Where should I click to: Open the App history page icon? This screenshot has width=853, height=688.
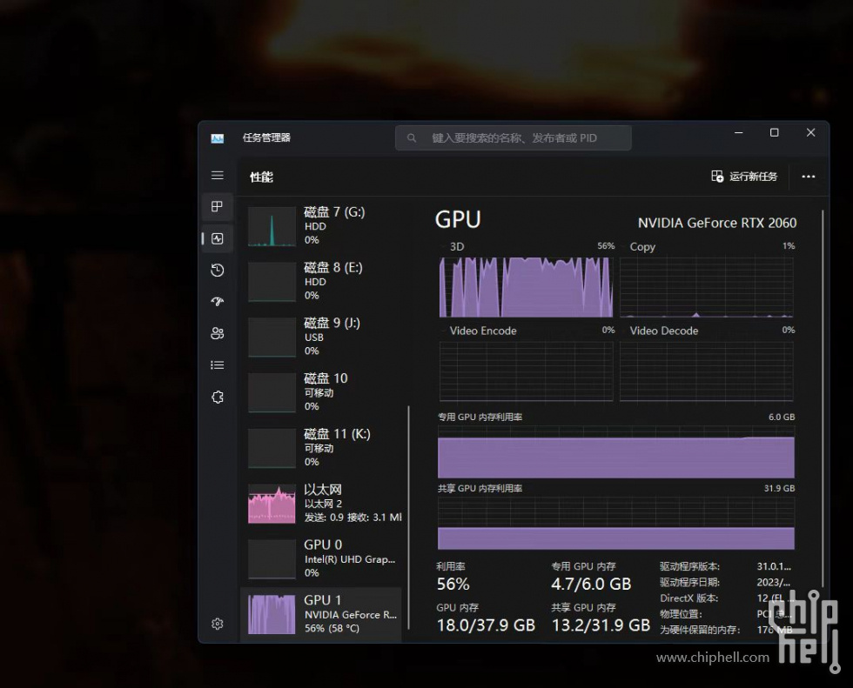point(217,271)
